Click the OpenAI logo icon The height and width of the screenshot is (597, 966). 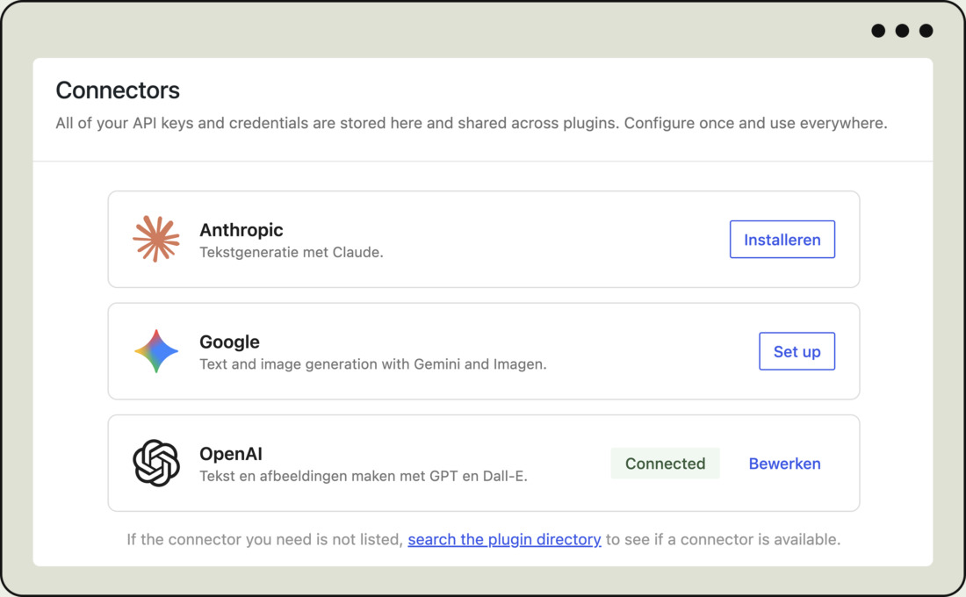[x=155, y=463]
